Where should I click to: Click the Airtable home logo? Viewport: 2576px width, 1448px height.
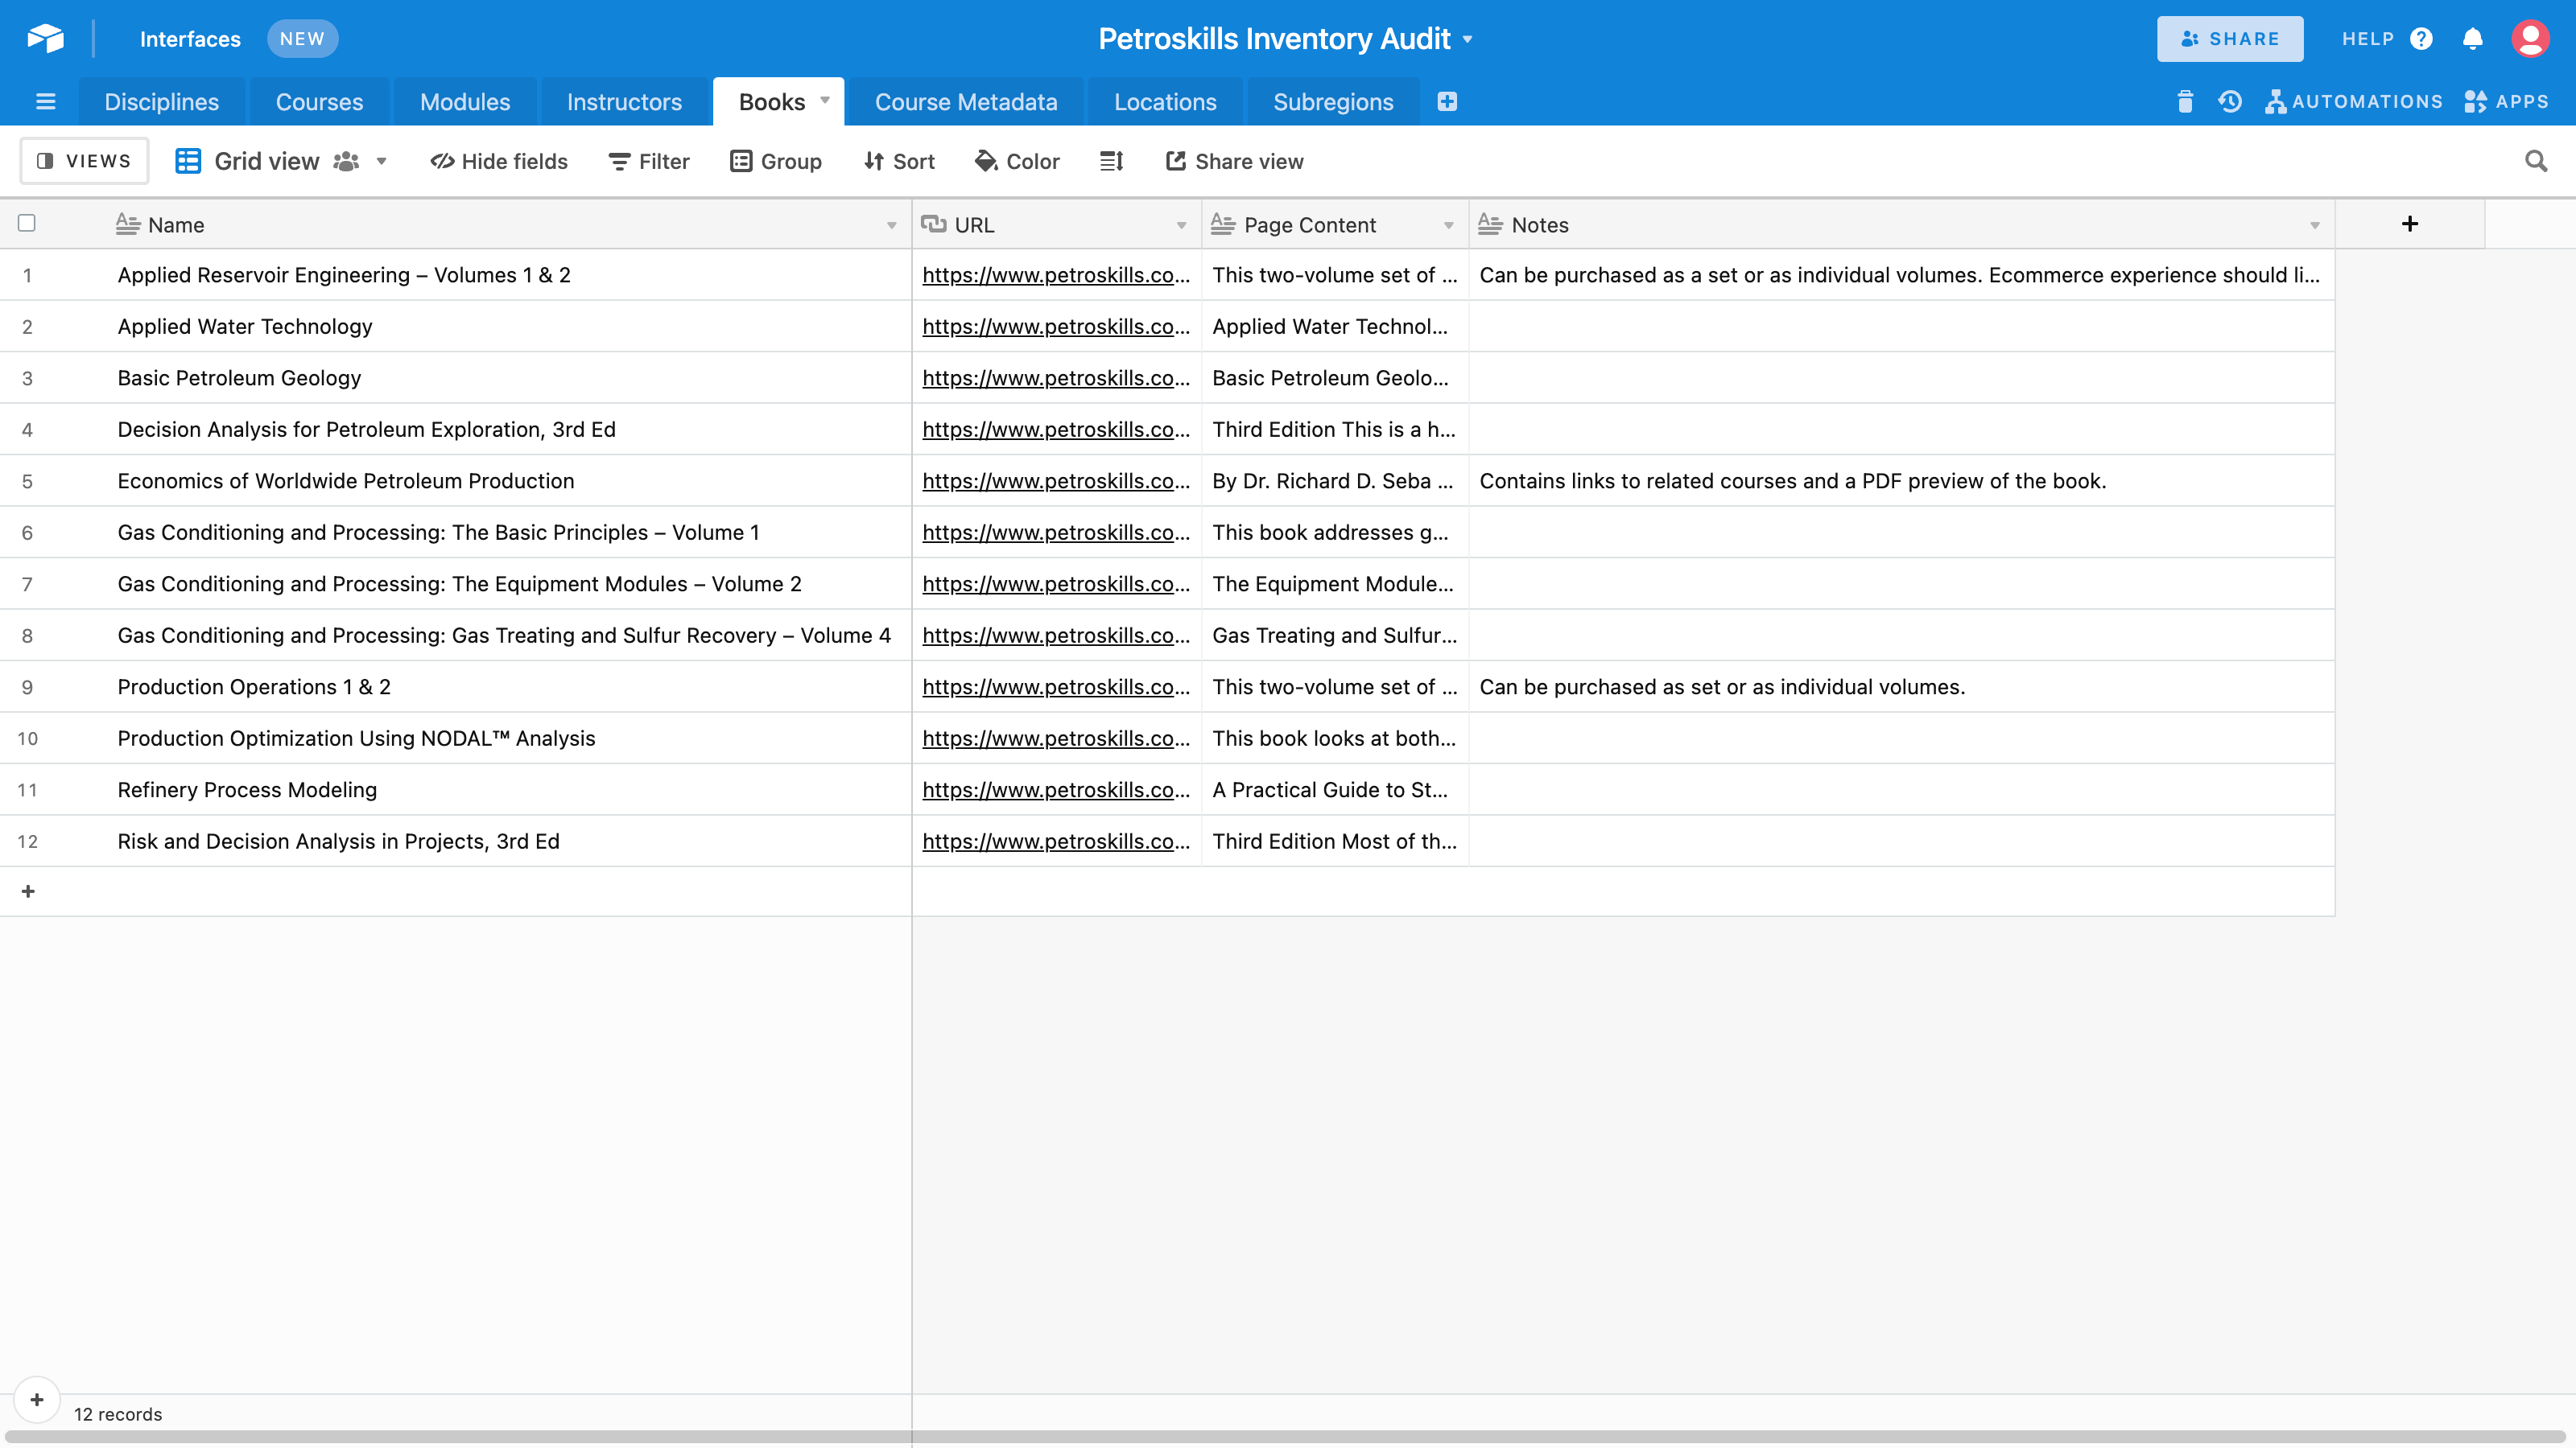click(45, 39)
